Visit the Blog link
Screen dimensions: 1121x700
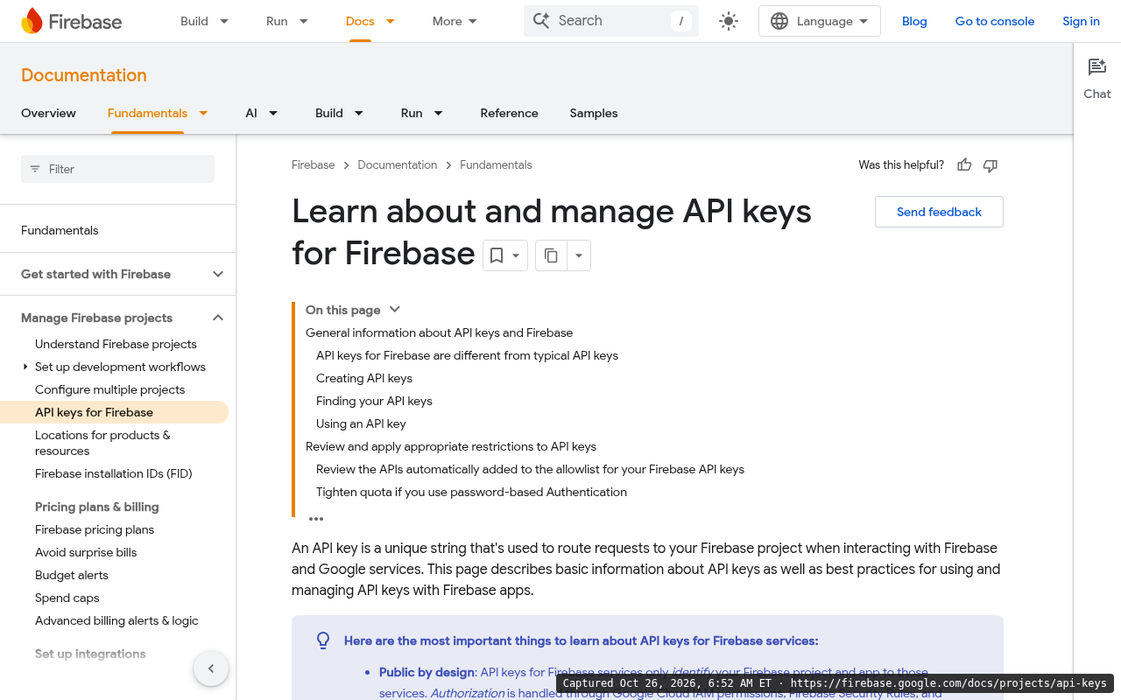tap(914, 21)
